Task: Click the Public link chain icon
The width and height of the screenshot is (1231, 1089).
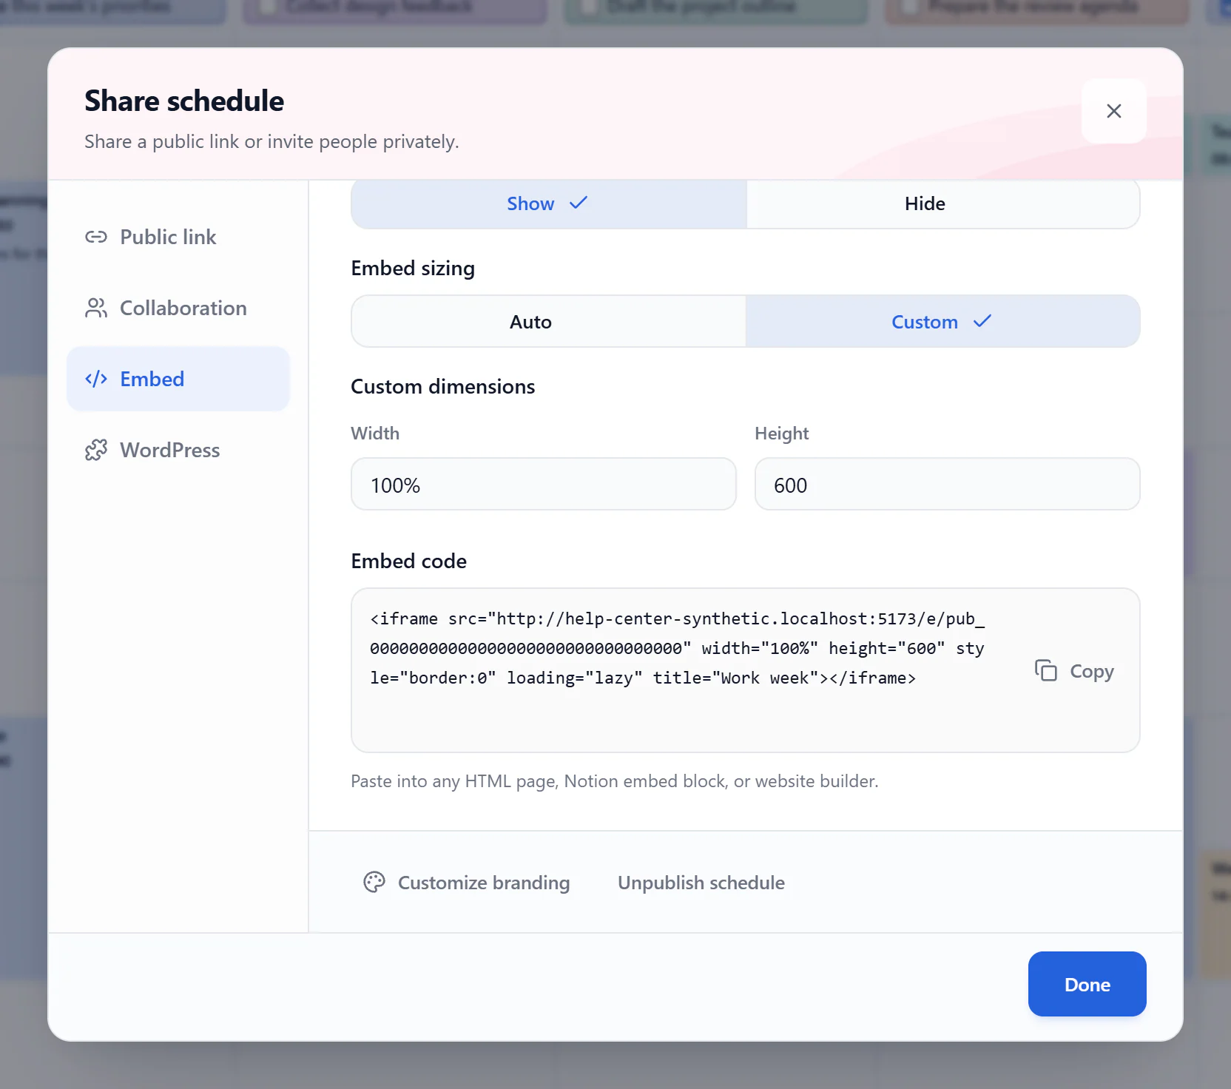Action: [96, 237]
